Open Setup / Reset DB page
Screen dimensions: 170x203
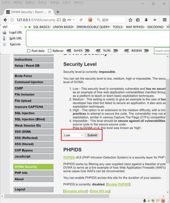[33, 66]
